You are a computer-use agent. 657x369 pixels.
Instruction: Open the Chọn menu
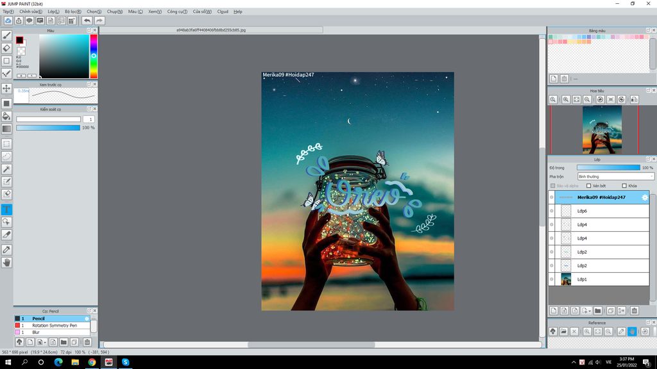click(x=94, y=12)
